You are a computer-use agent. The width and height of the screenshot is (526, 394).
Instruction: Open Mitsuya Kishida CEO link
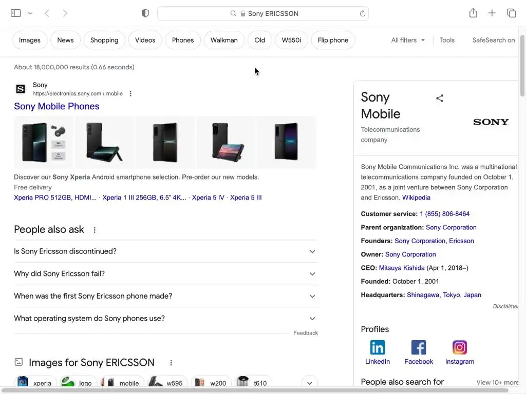pyautogui.click(x=402, y=268)
